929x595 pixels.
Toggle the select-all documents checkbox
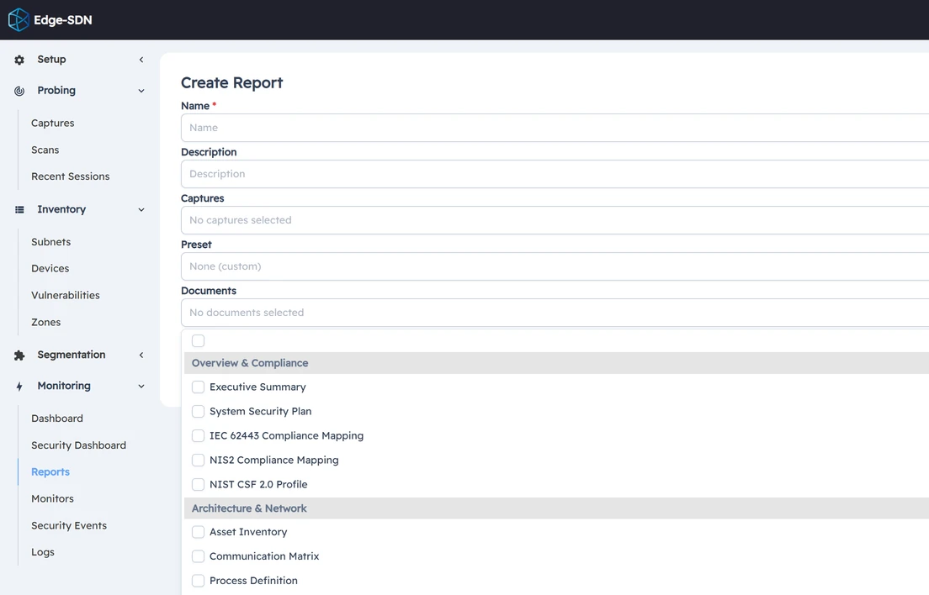(x=198, y=340)
